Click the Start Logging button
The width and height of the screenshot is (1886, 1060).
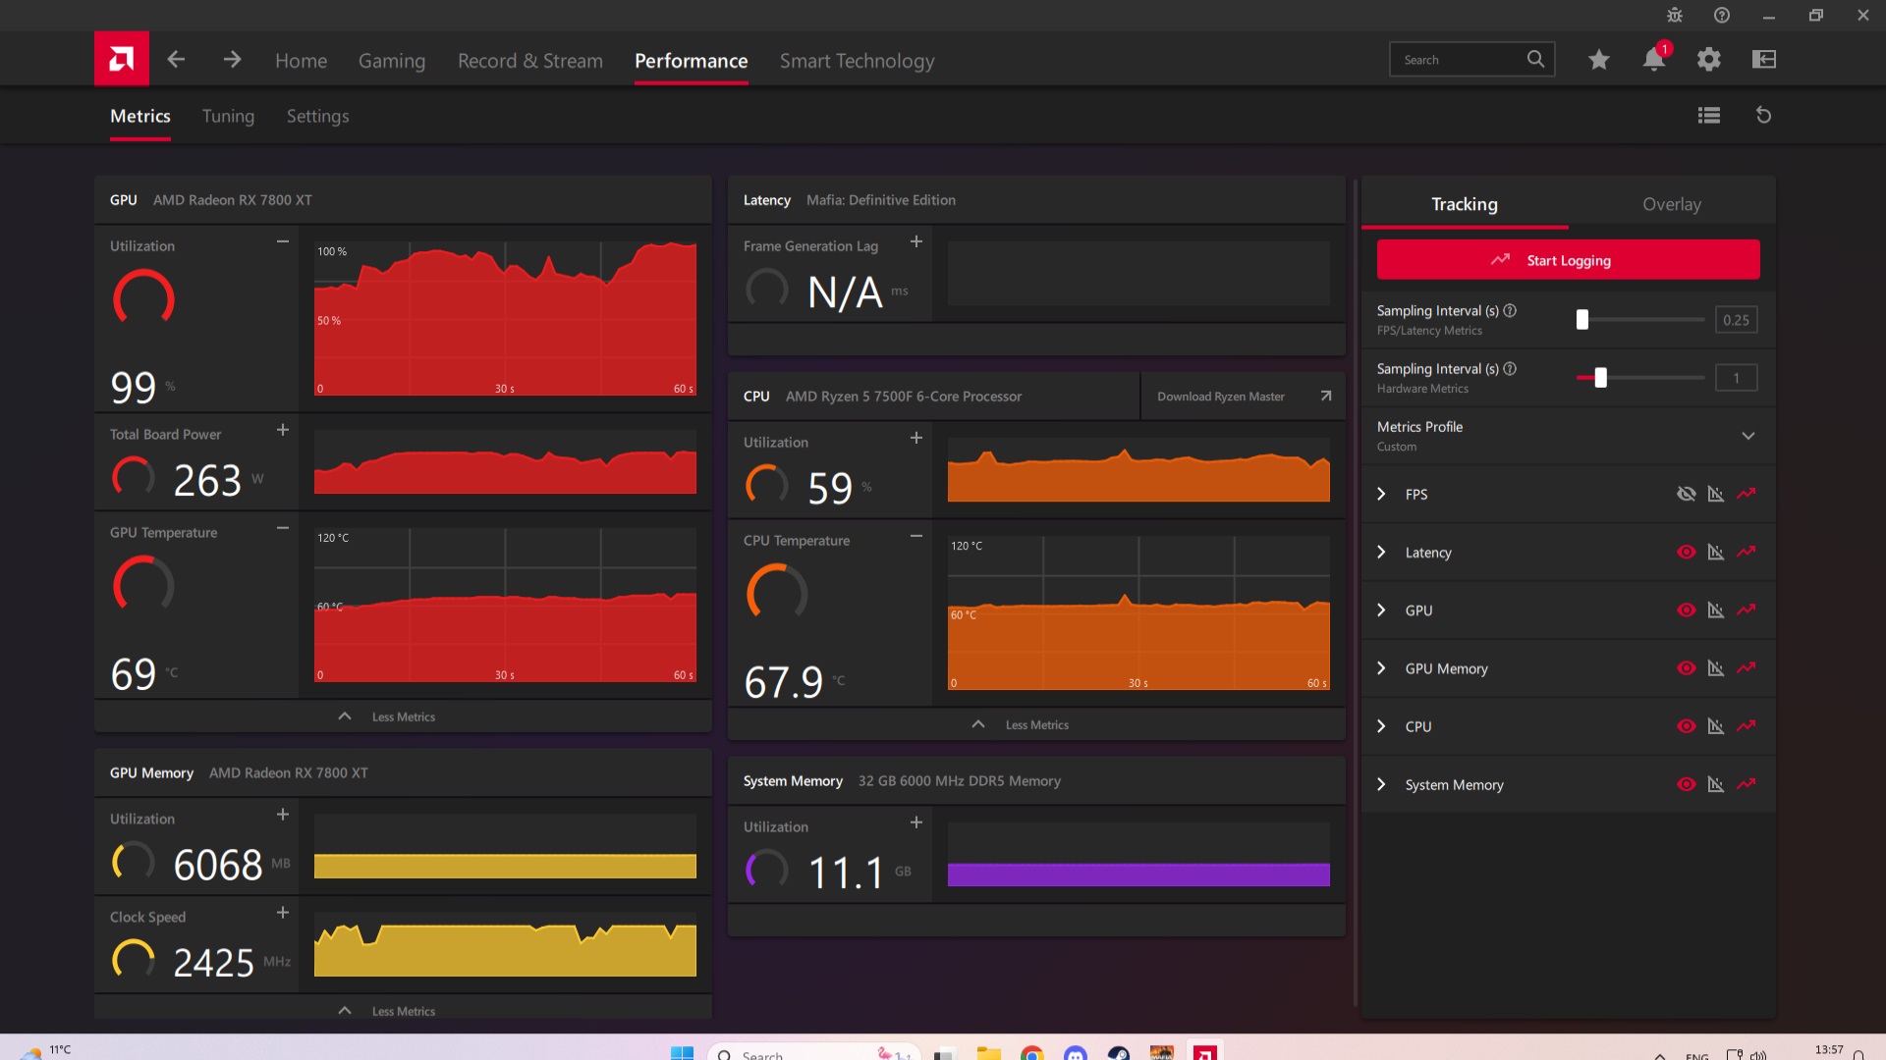coord(1568,260)
